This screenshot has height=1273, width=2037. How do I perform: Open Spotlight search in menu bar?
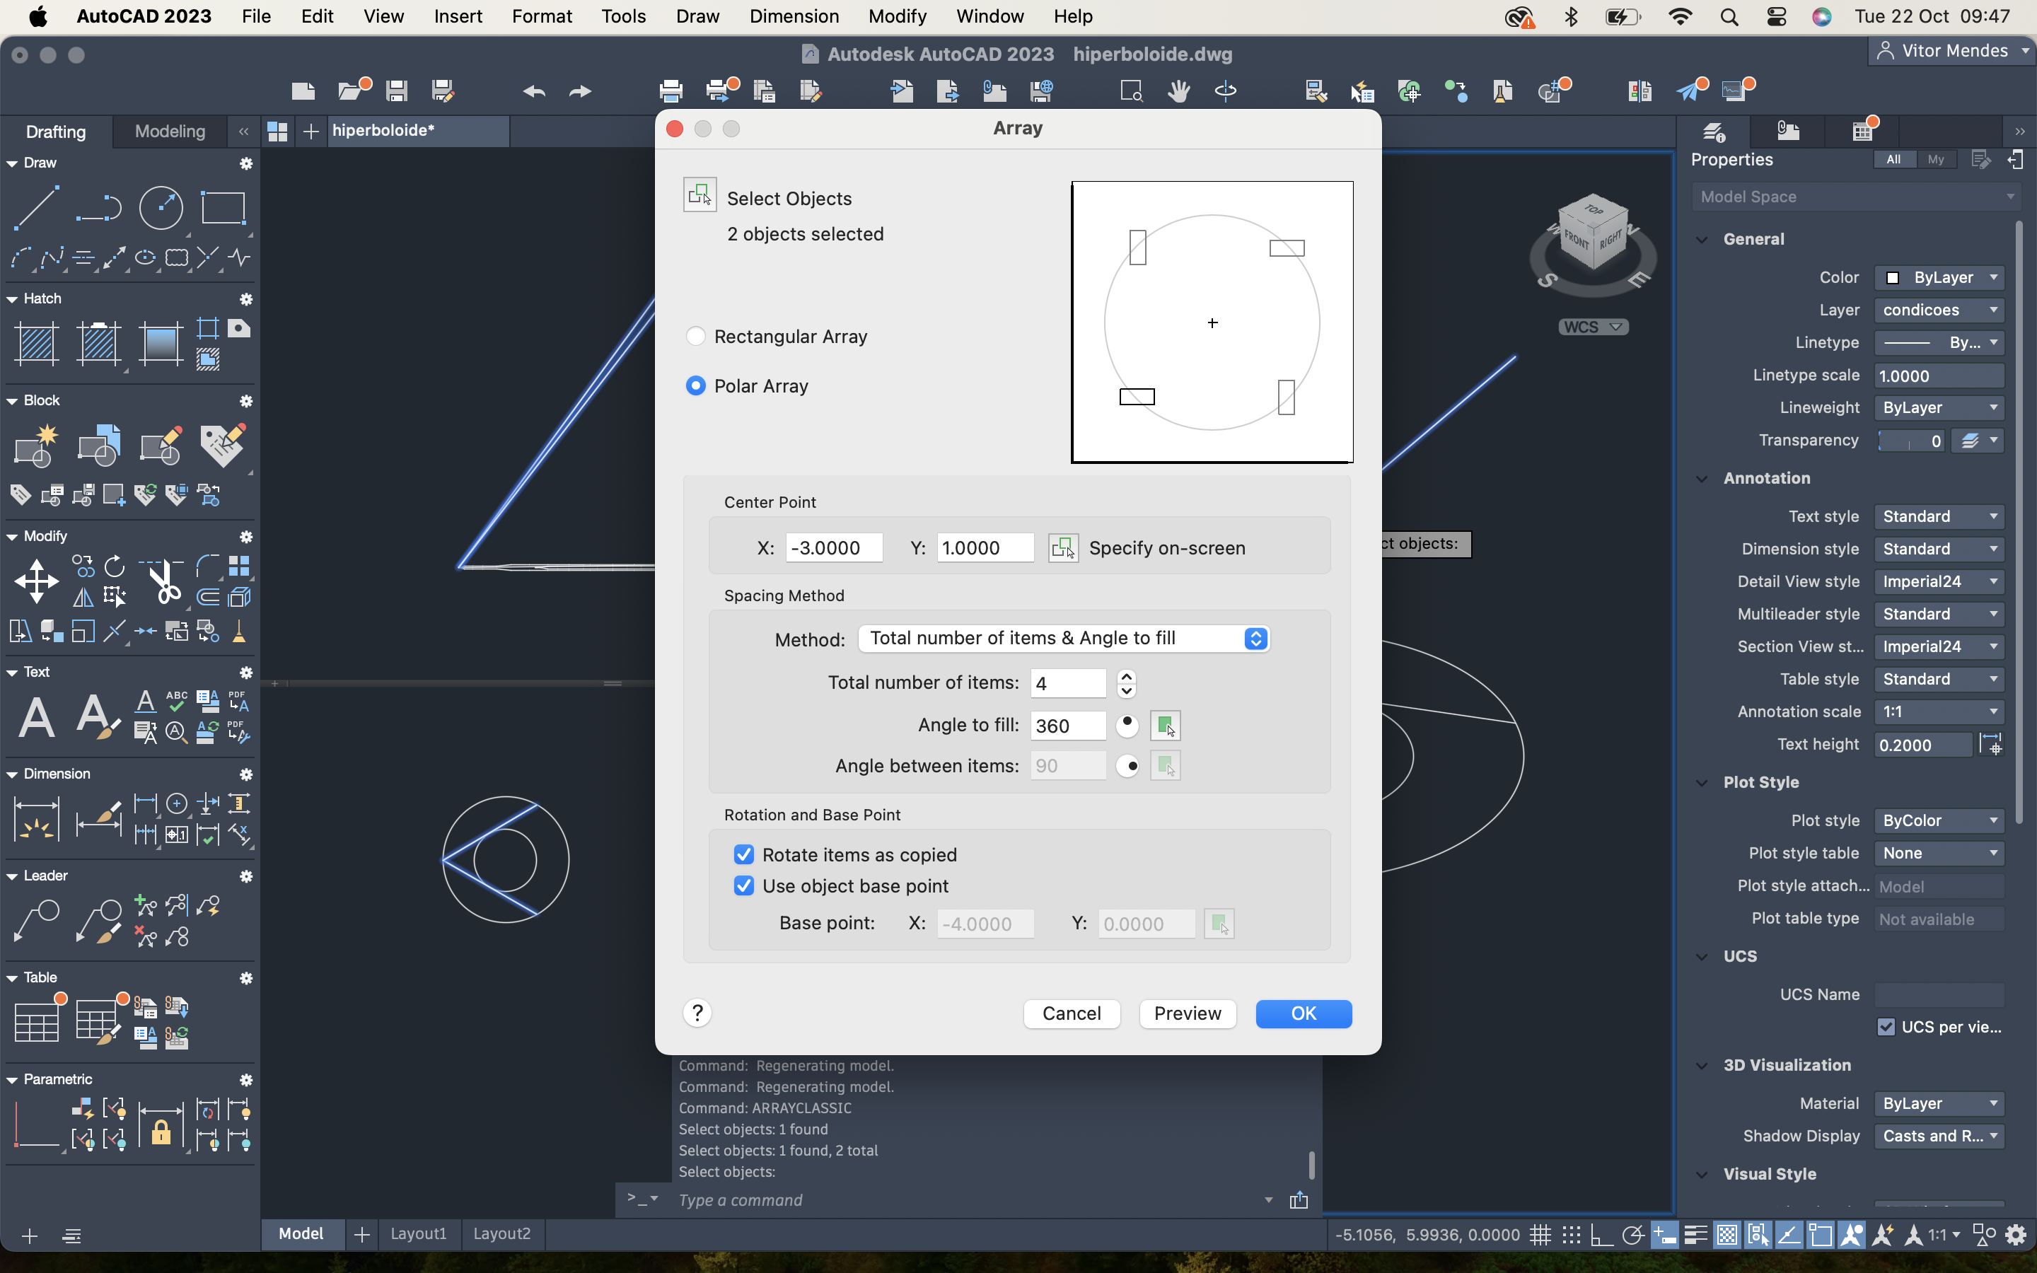[1730, 17]
